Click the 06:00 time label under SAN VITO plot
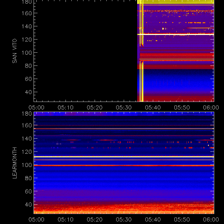This screenshot has height=224, width=224. 211,108
